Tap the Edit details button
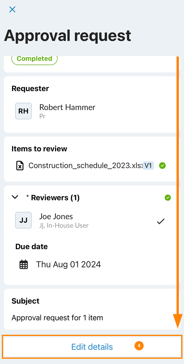 [92, 347]
